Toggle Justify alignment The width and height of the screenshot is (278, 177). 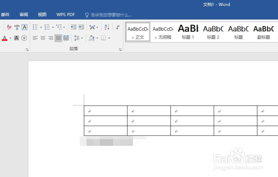(x=58, y=38)
